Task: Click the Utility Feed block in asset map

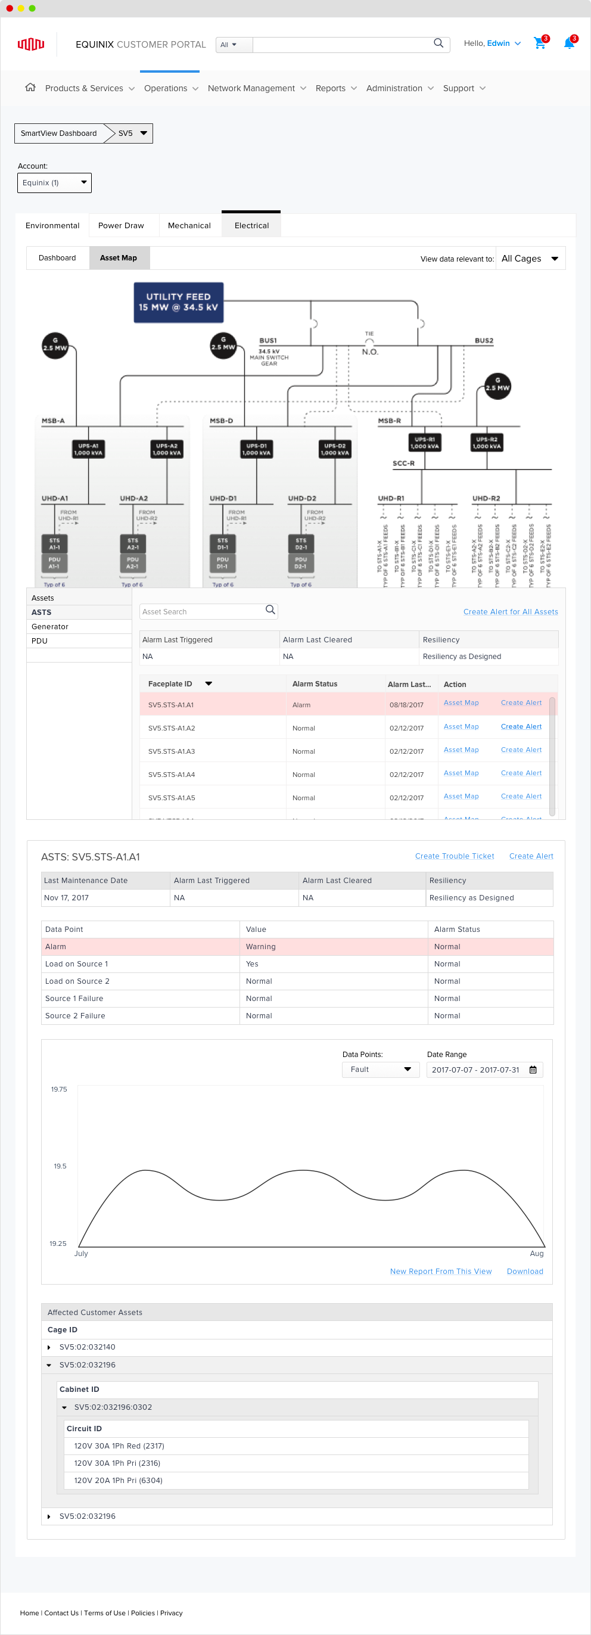Action: pos(178,303)
